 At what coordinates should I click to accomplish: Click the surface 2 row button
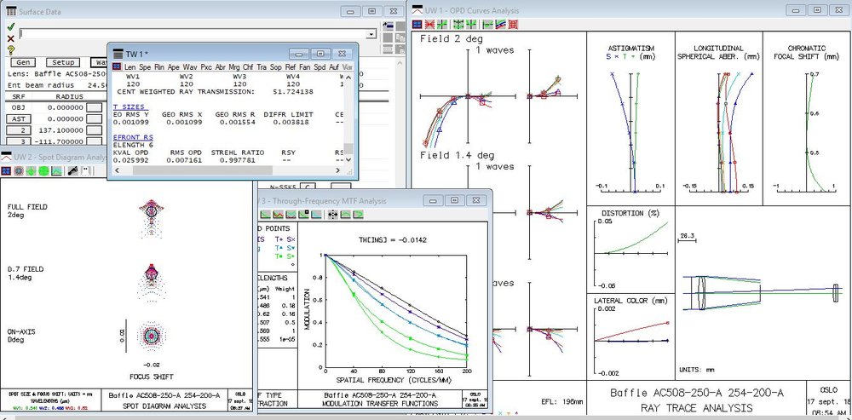(19, 130)
